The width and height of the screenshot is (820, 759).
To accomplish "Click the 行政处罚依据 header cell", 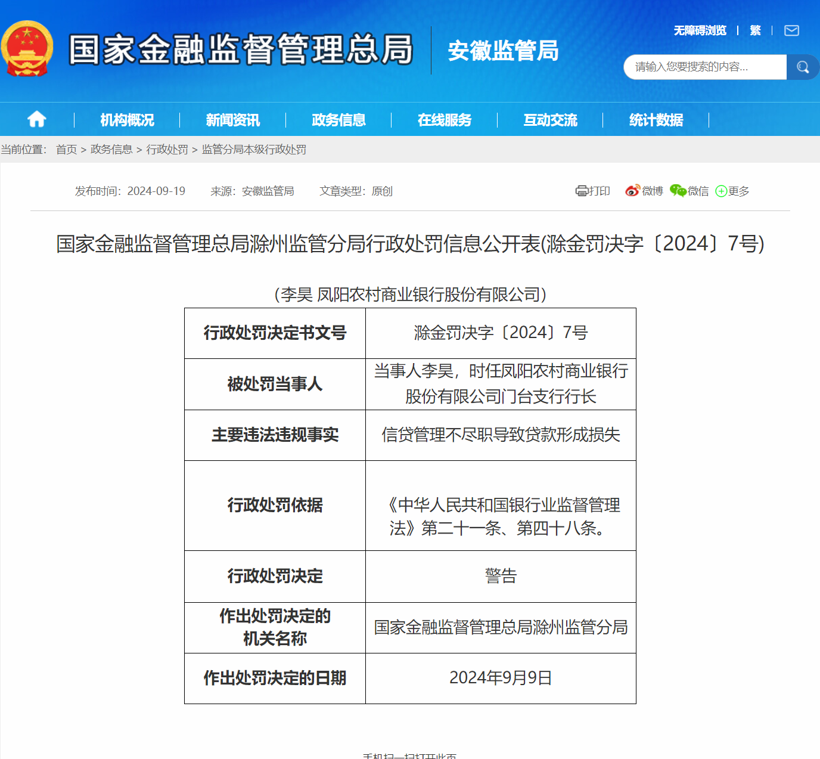I will 275,506.
